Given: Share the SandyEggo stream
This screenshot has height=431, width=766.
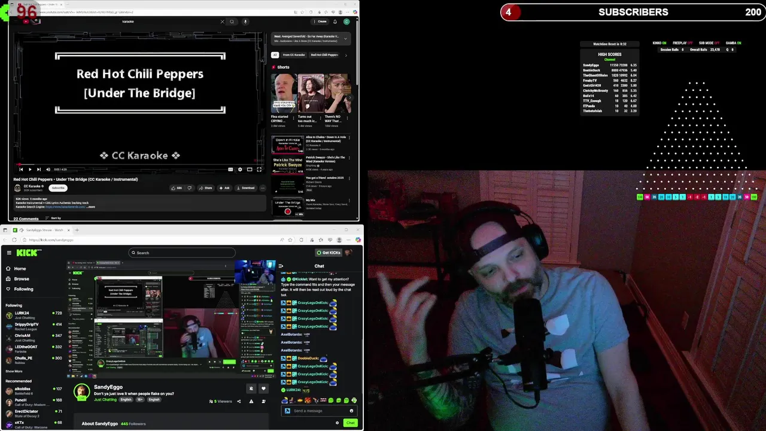Looking at the screenshot, I should (239, 402).
